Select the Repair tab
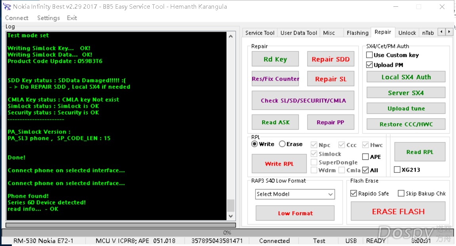The image size is (456, 246). pos(383,32)
